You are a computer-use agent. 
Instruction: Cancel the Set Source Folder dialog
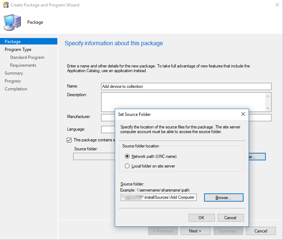[x=230, y=217]
